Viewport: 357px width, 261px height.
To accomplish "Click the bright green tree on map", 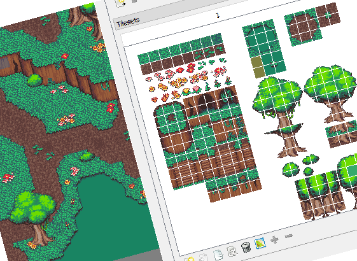I will 34,208.
